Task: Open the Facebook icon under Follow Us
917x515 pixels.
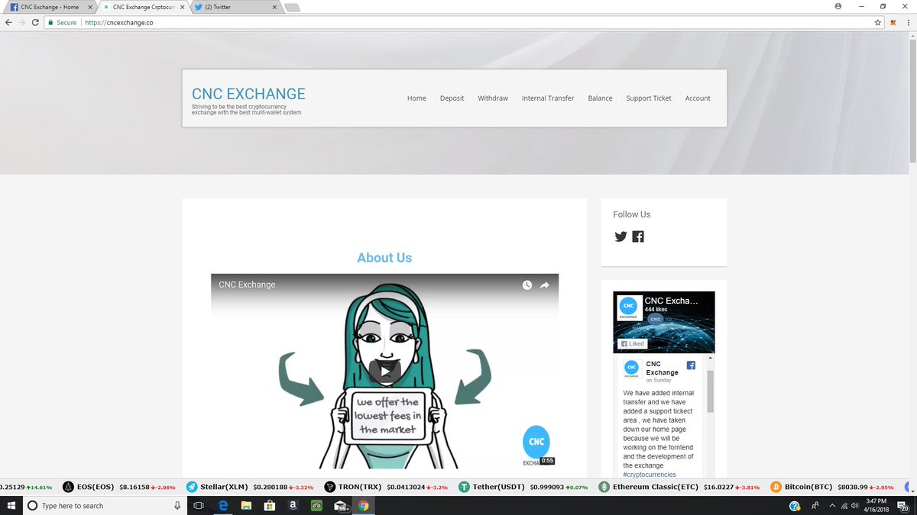Action: [x=638, y=237]
